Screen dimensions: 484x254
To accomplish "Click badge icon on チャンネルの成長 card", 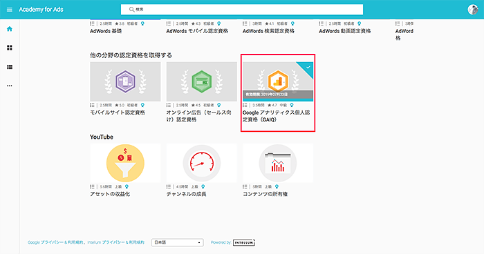I will (203, 186).
